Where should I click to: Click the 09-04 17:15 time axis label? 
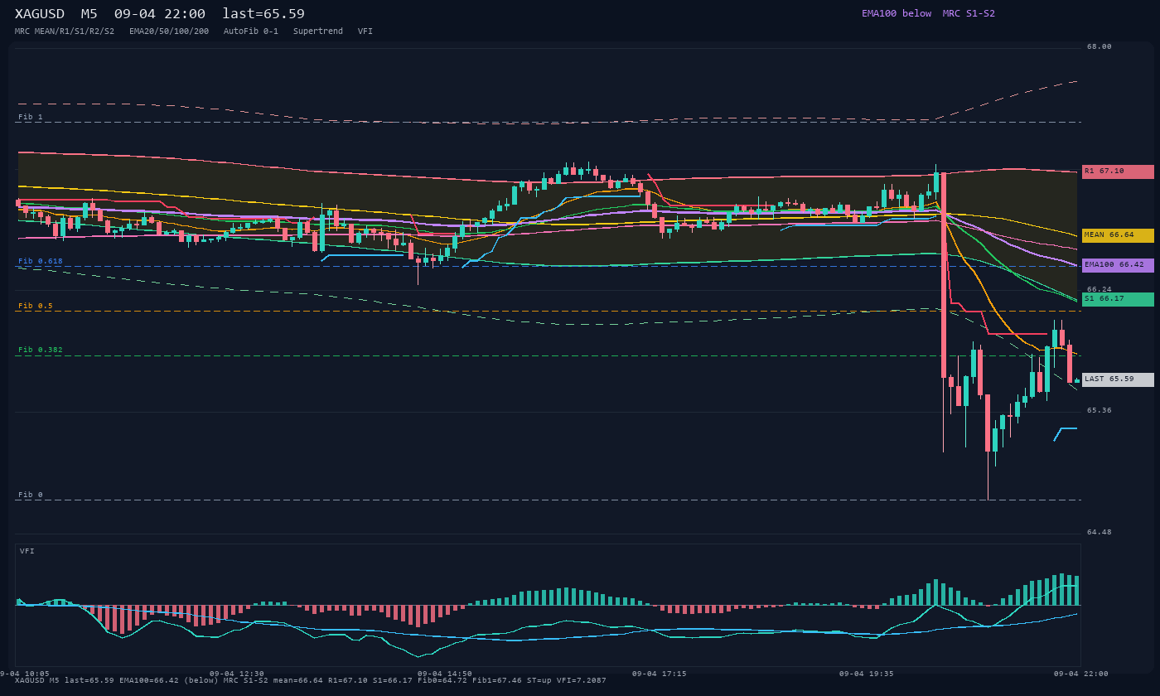tap(660, 674)
